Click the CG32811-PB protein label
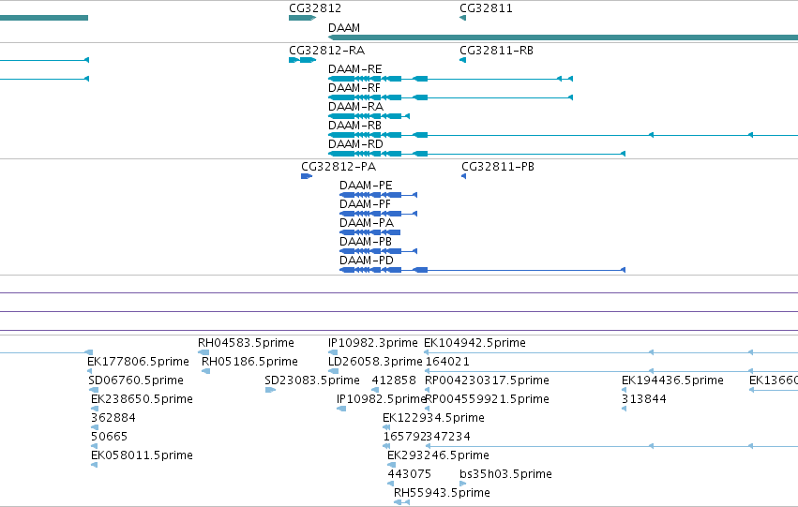Viewport: 798px width, 507px height. coord(498,167)
